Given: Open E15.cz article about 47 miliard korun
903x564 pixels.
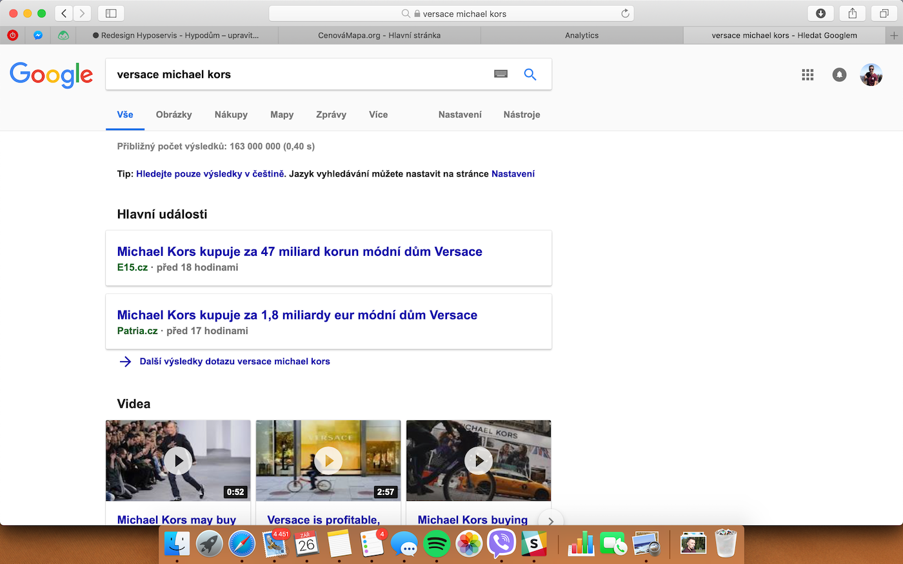Looking at the screenshot, I should pos(300,251).
